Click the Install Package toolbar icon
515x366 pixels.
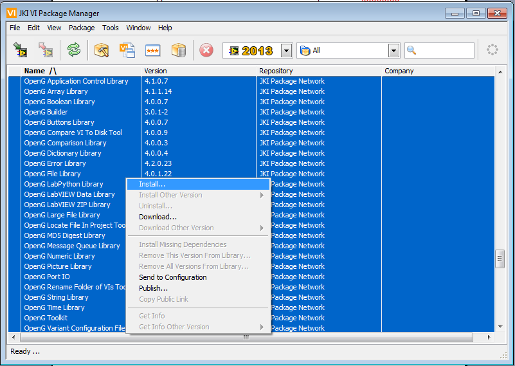[21, 50]
